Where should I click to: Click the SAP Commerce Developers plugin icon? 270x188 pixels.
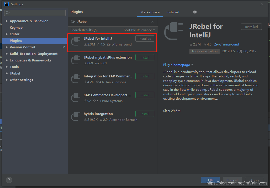76,98
